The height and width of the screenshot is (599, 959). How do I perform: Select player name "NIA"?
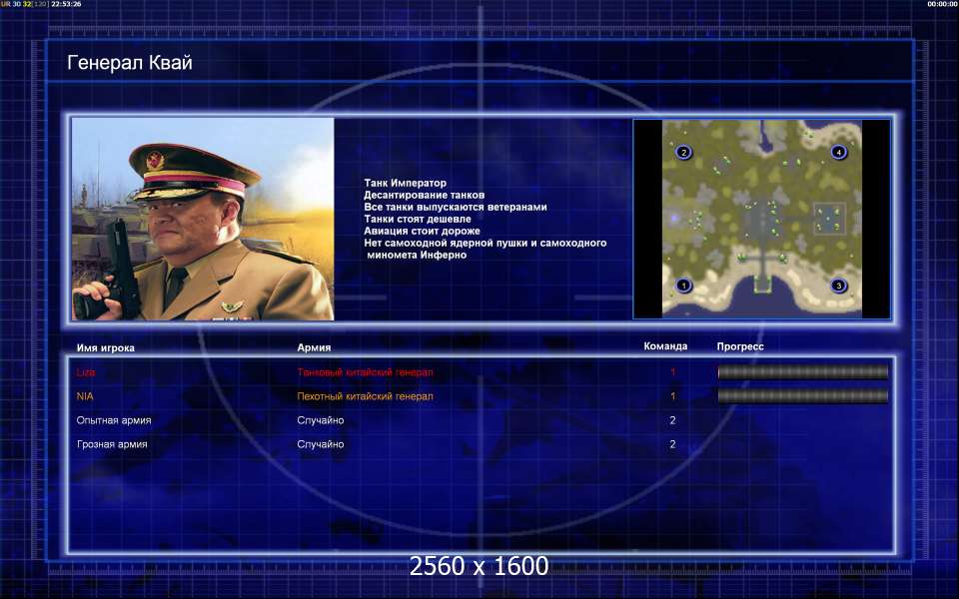pyautogui.click(x=85, y=396)
